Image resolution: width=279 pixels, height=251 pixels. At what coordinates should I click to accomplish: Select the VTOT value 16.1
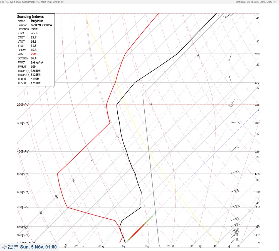point(34,42)
